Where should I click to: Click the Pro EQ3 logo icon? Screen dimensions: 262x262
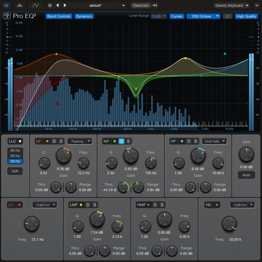(6, 16)
